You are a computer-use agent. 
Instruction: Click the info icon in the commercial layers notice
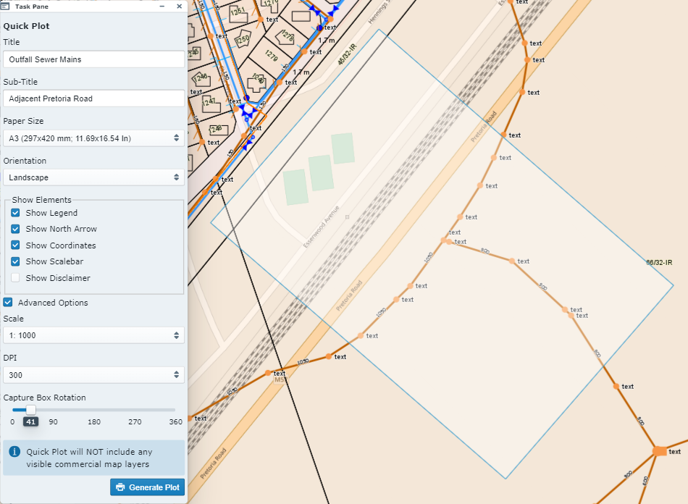(14, 452)
